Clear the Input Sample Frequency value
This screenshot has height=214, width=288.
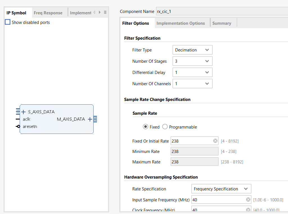248,200
